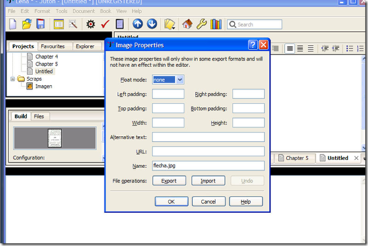
Task: Click the highlighted square paragraph formatting icon
Action: coord(290,49)
